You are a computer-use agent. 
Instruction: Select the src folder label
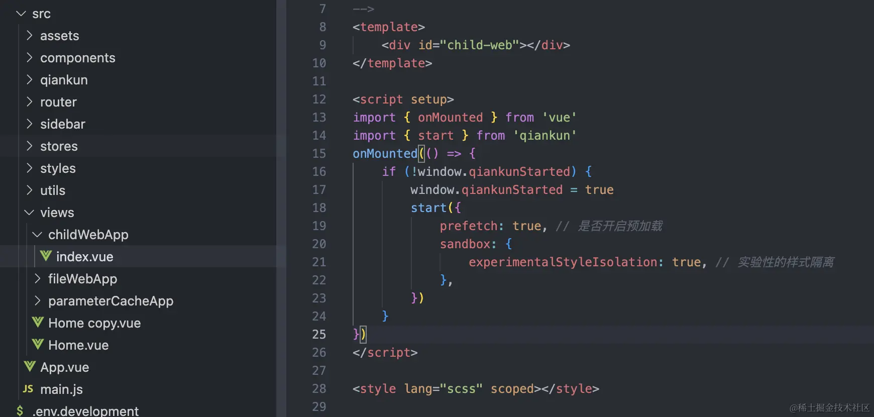coord(41,14)
